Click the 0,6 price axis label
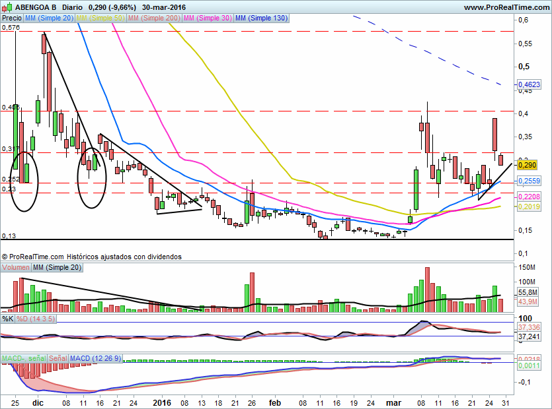 (523, 20)
